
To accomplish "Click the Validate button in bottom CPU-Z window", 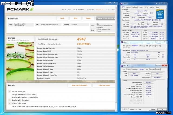I will point(153,110).
